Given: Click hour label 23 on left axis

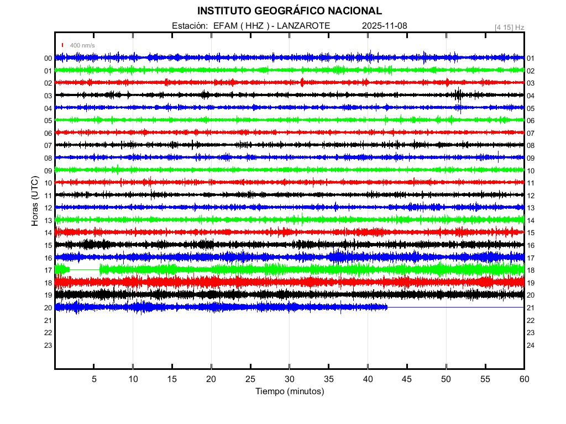Looking at the screenshot, I should pos(48,346).
